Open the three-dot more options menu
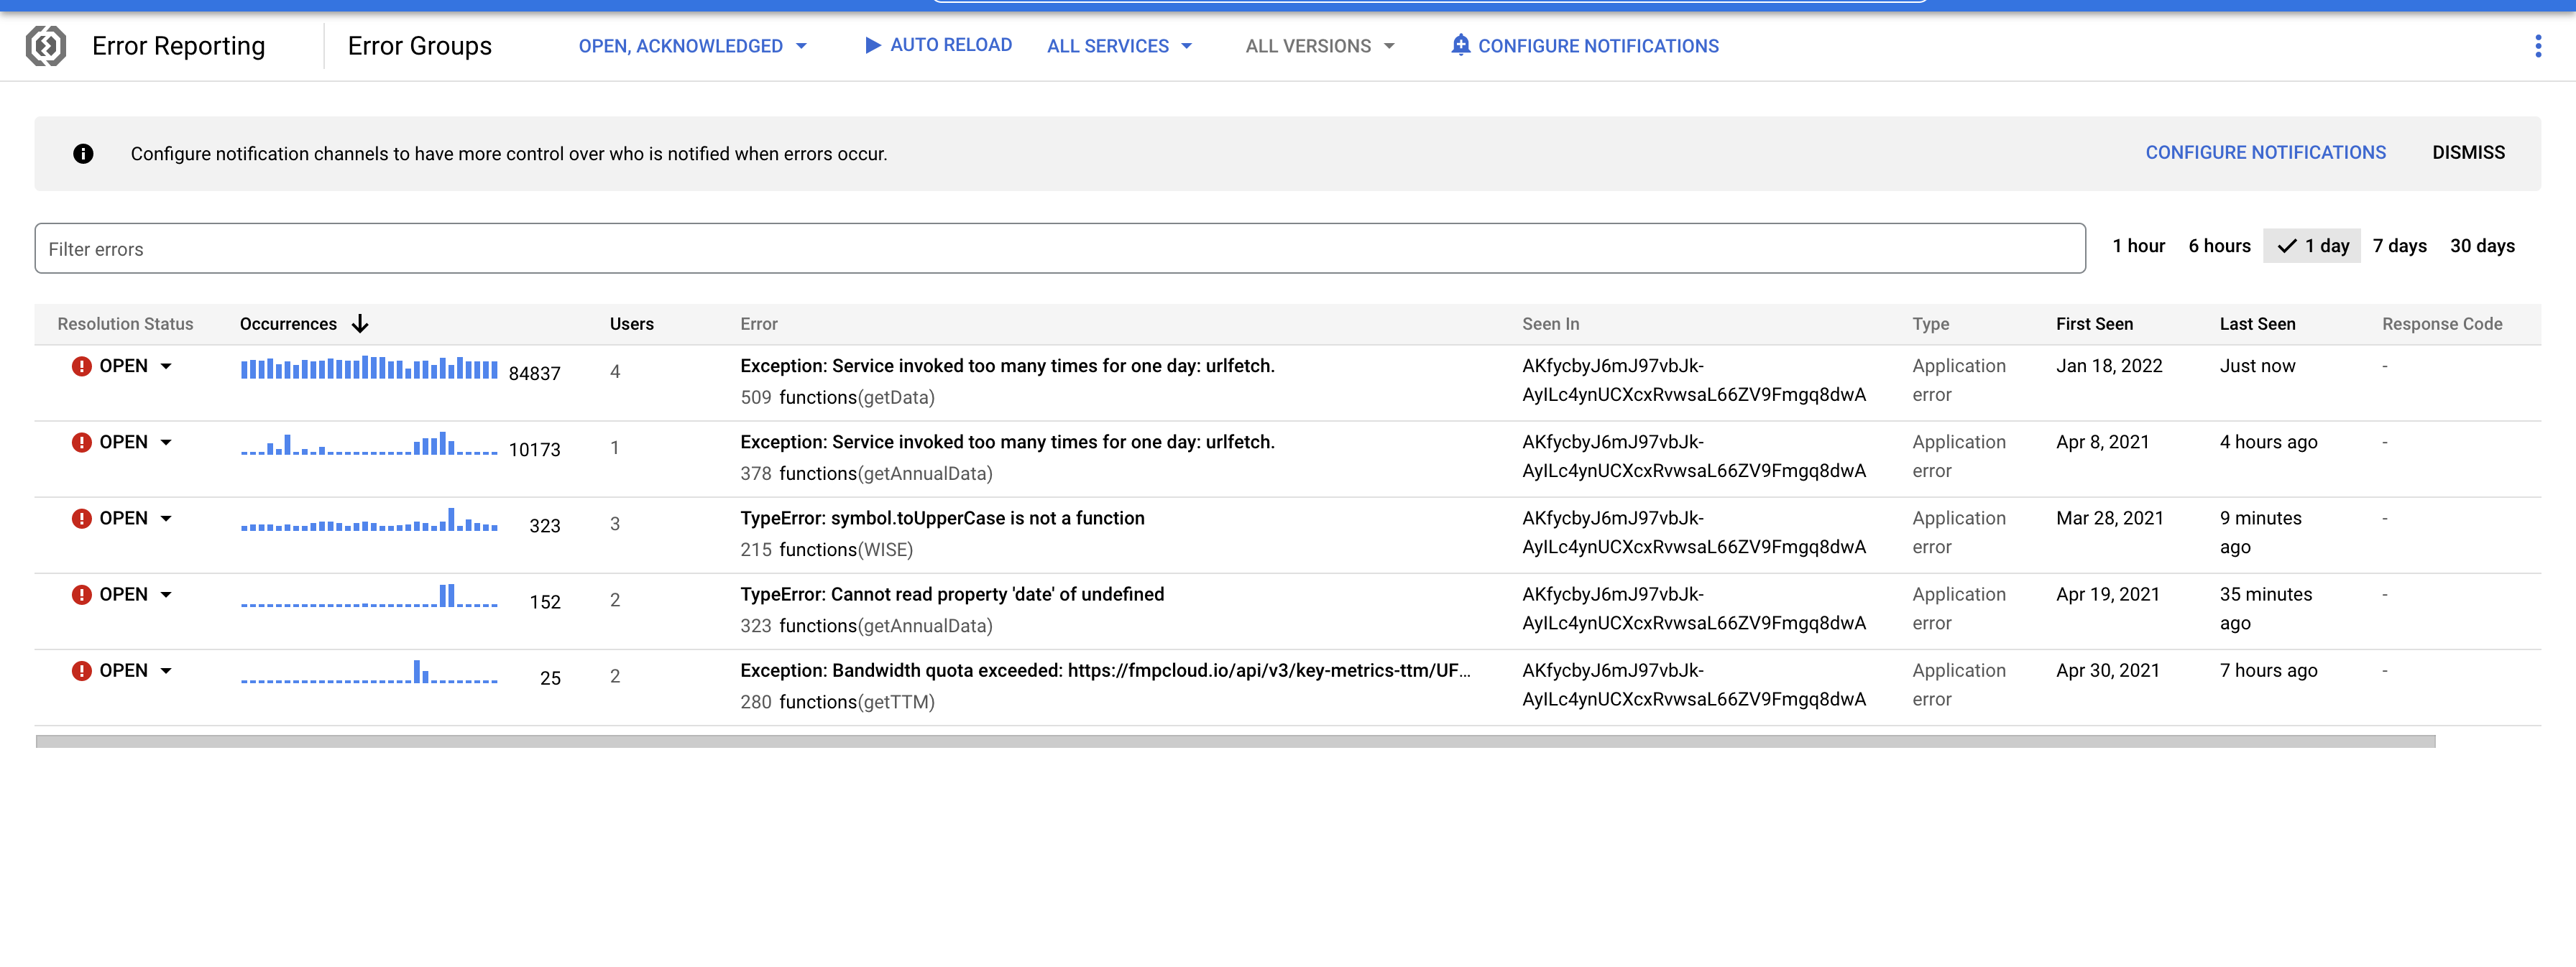2576x967 pixels. click(x=2537, y=46)
